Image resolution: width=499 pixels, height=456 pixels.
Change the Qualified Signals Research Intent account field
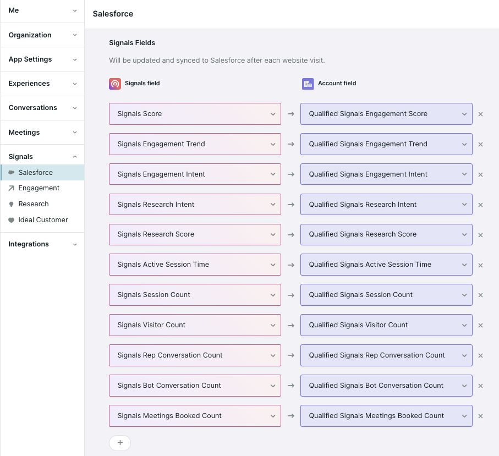(386, 204)
